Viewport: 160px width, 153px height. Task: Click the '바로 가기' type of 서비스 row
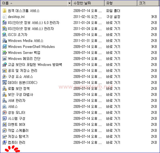[113, 107]
